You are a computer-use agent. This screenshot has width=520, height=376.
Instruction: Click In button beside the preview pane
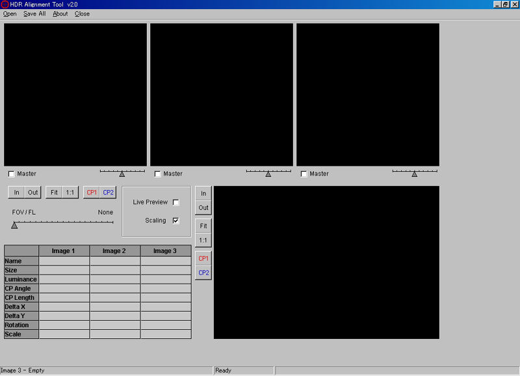click(x=203, y=193)
